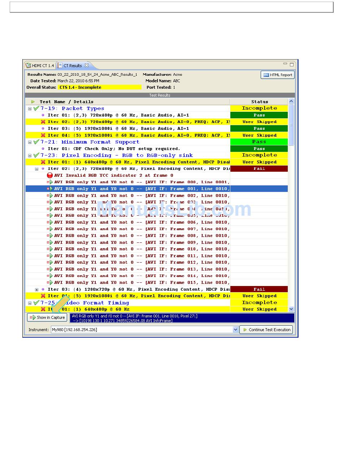Collapse the 7-19 Packet Types test group

click(30, 109)
